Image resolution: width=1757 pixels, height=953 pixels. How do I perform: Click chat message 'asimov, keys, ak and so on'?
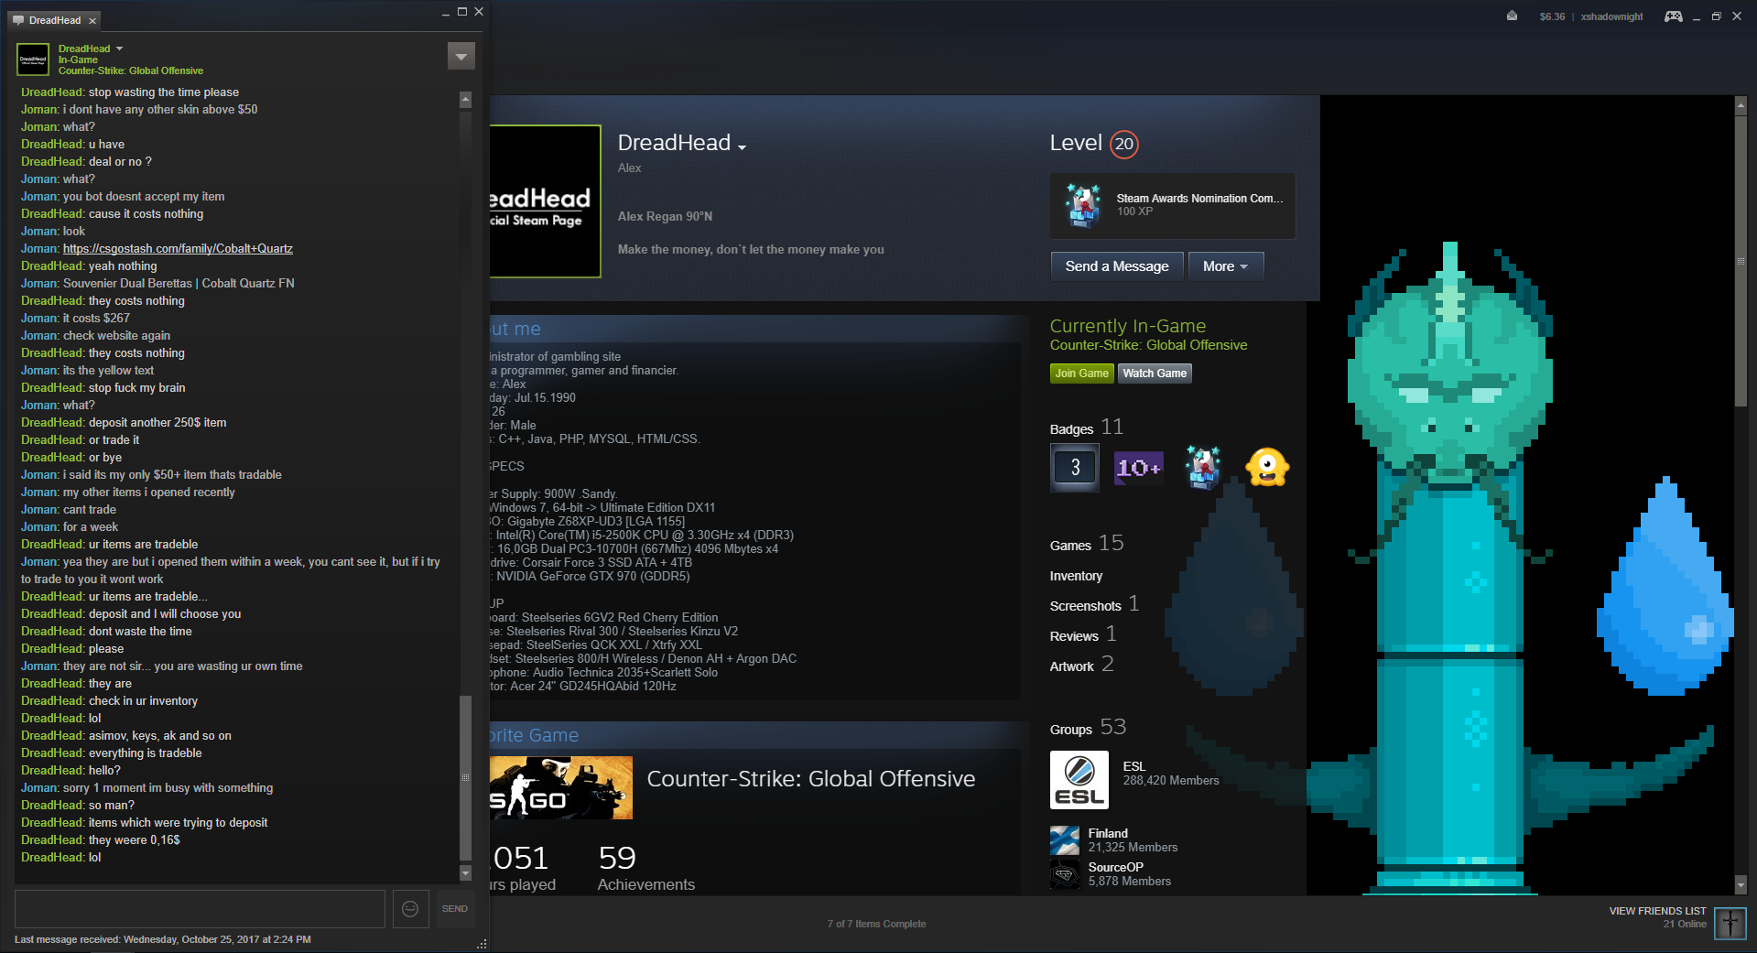[x=160, y=735]
